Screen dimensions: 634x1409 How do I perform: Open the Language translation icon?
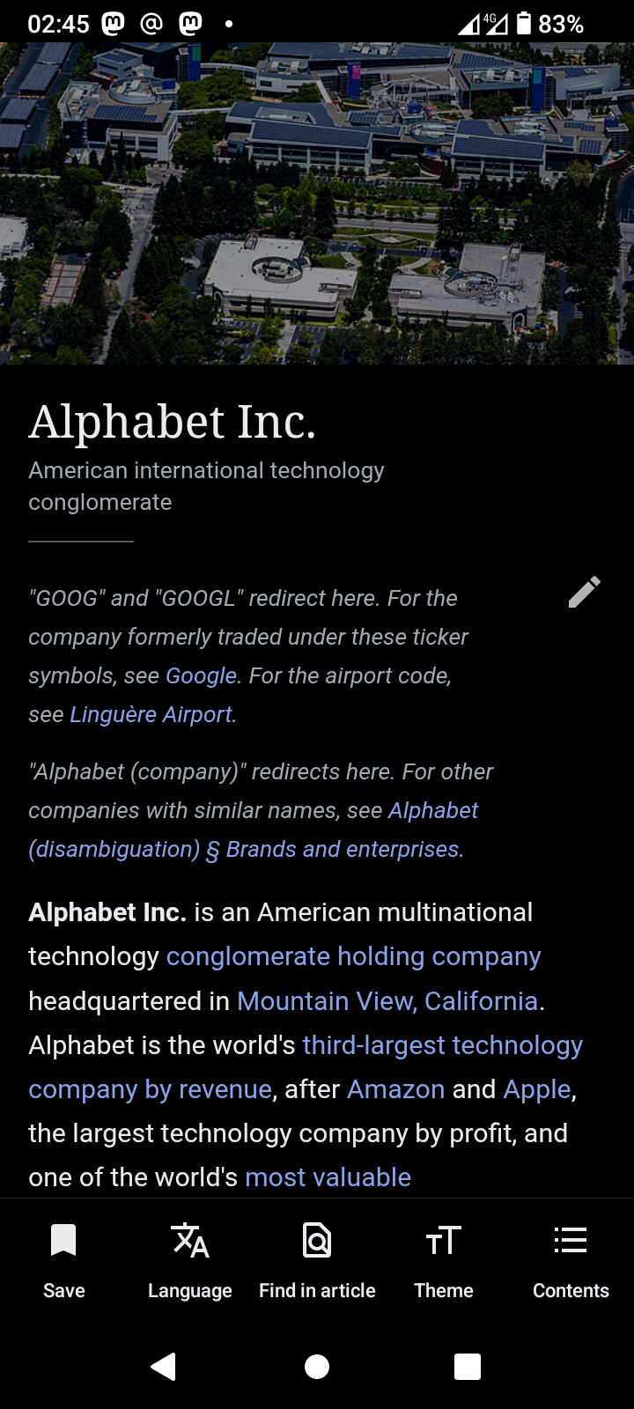click(x=190, y=1241)
